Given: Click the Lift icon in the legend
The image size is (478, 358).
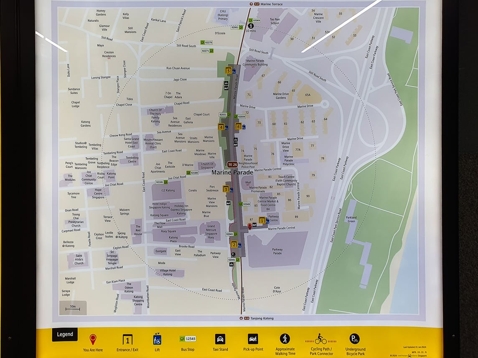Looking at the screenshot, I should pyautogui.click(x=157, y=339).
